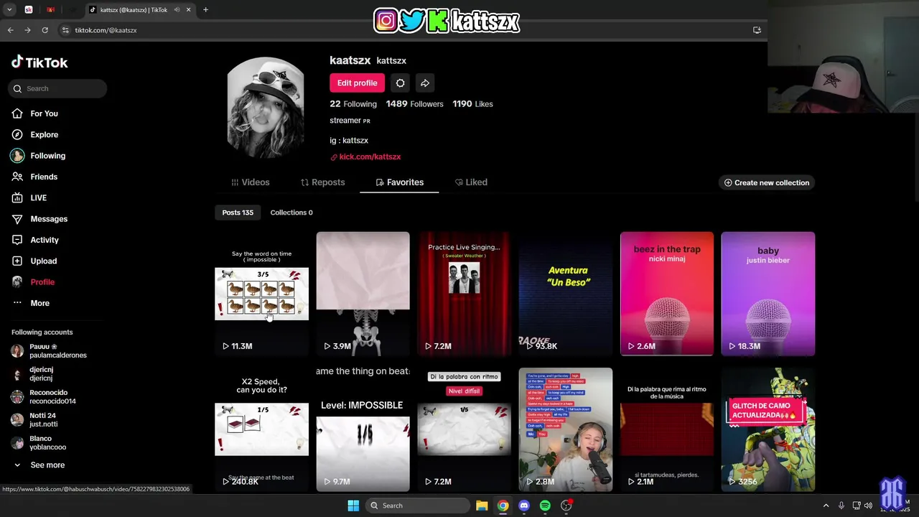Expand See more following accounts
This screenshot has width=919, height=517.
coord(47,465)
